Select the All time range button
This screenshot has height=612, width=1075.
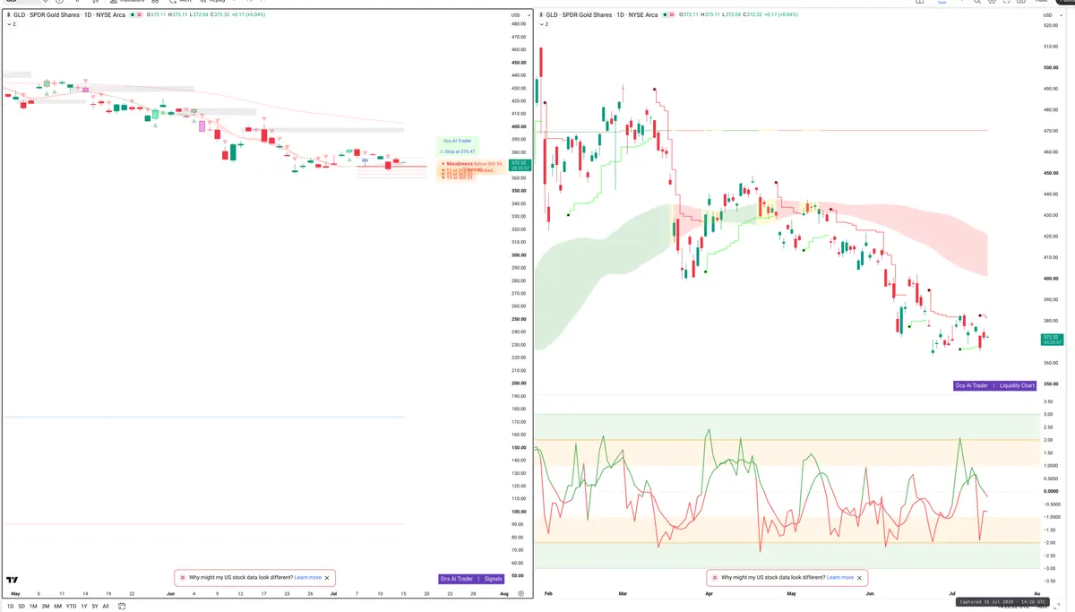(x=106, y=607)
